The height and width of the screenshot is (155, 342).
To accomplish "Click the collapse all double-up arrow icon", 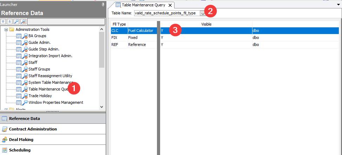I will pyautogui.click(x=9, y=21).
